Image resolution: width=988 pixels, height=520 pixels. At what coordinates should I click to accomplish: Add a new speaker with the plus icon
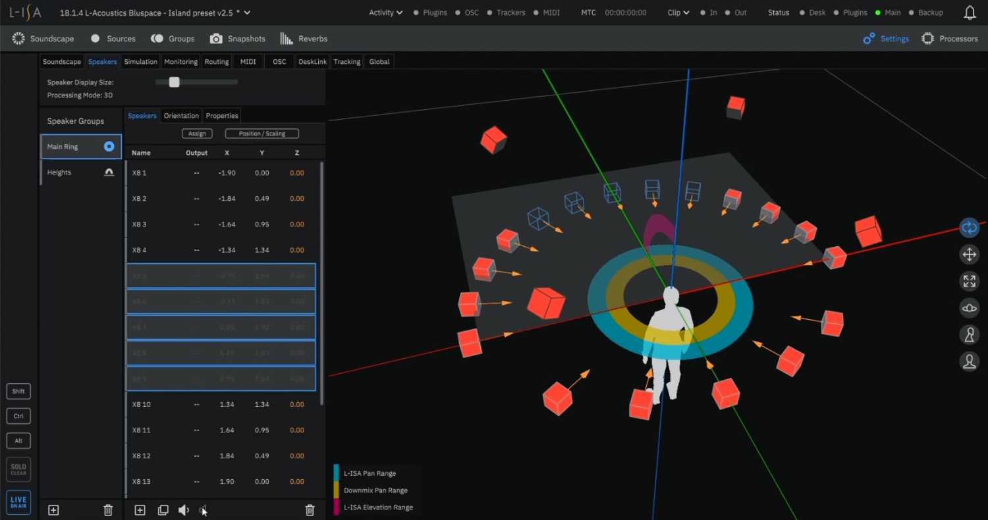tap(140, 509)
